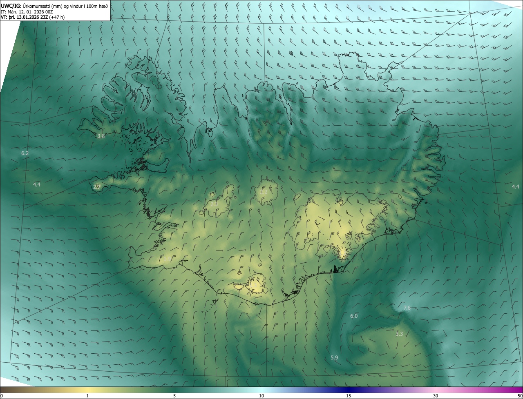
Task: Click the 4.4 value off the east coast
Action: (x=516, y=186)
